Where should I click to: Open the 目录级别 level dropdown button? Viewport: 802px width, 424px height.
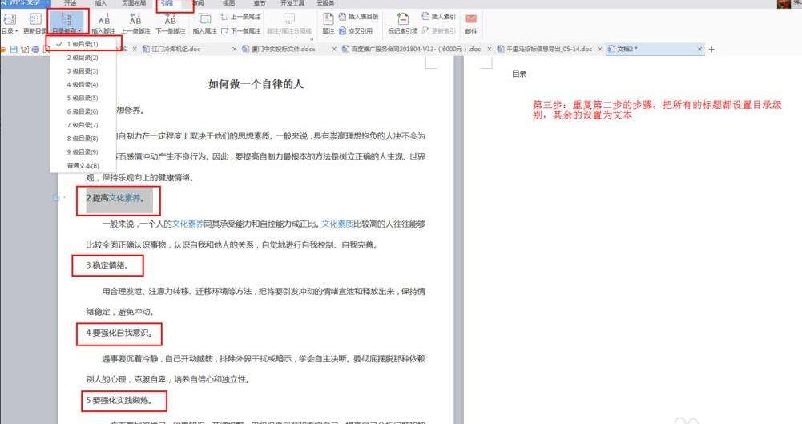[x=66, y=23]
